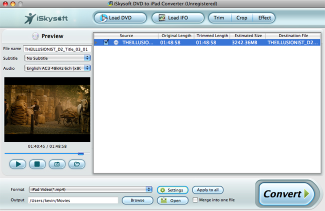Screen dimensions: 325x211
Task: Click Apply to all button
Action: coord(207,190)
